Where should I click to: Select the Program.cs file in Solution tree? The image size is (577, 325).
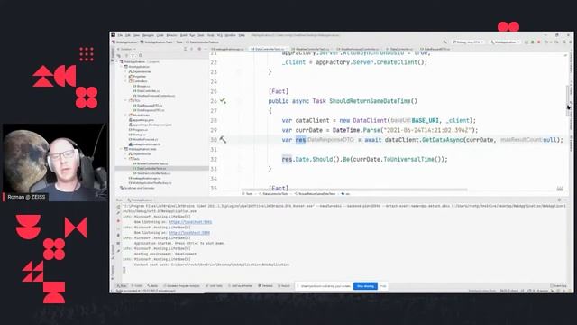138,130
